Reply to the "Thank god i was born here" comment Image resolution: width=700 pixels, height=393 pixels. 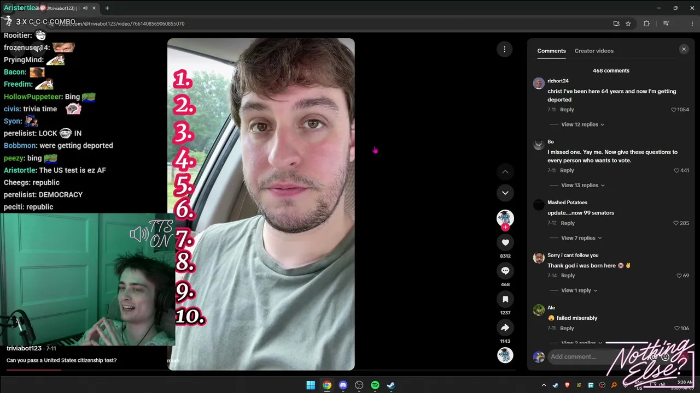tap(568, 276)
